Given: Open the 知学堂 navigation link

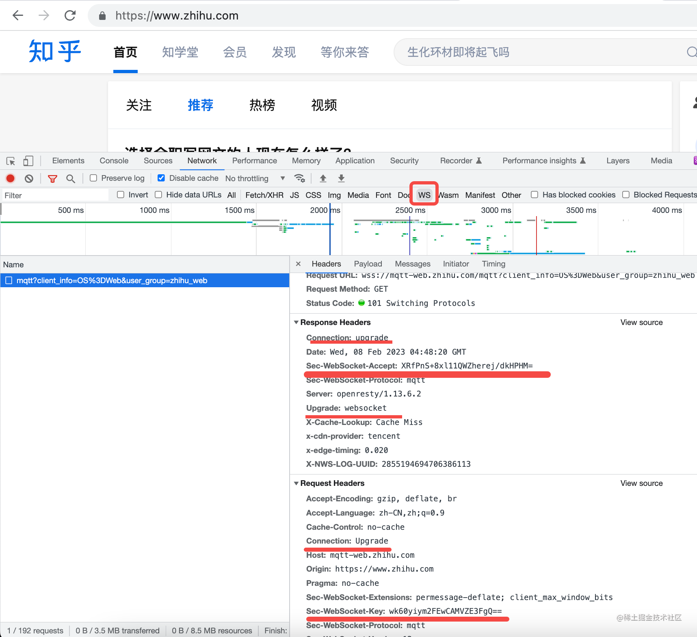Looking at the screenshot, I should point(180,52).
